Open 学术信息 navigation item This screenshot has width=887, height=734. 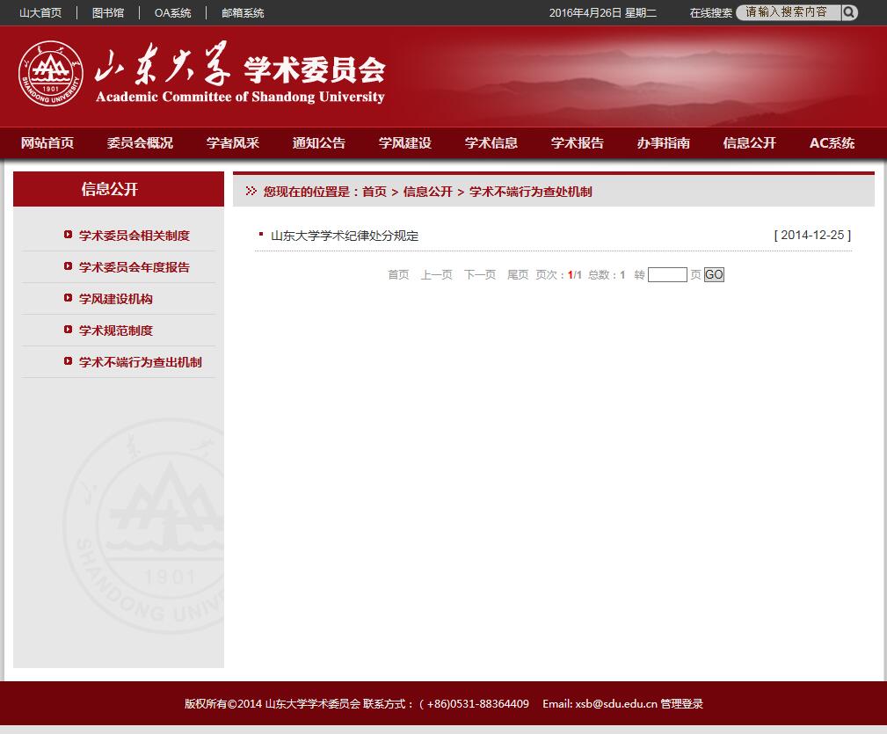tap(491, 143)
